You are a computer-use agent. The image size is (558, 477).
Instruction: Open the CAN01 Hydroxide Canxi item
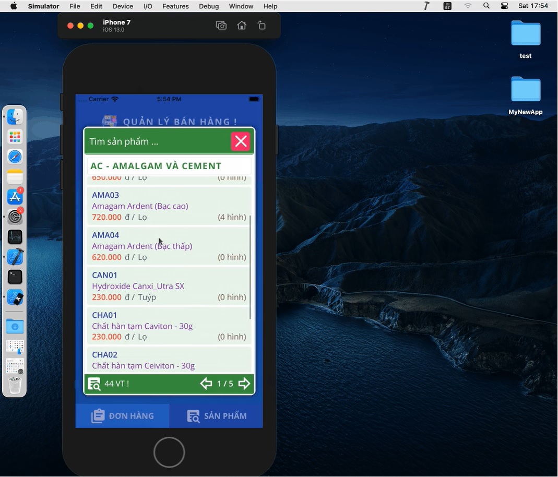(169, 286)
